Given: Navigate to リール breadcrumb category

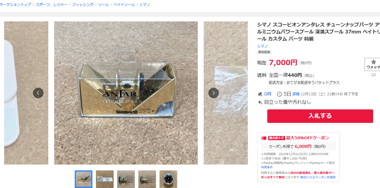Looking at the screenshot, I should click(x=104, y=4).
